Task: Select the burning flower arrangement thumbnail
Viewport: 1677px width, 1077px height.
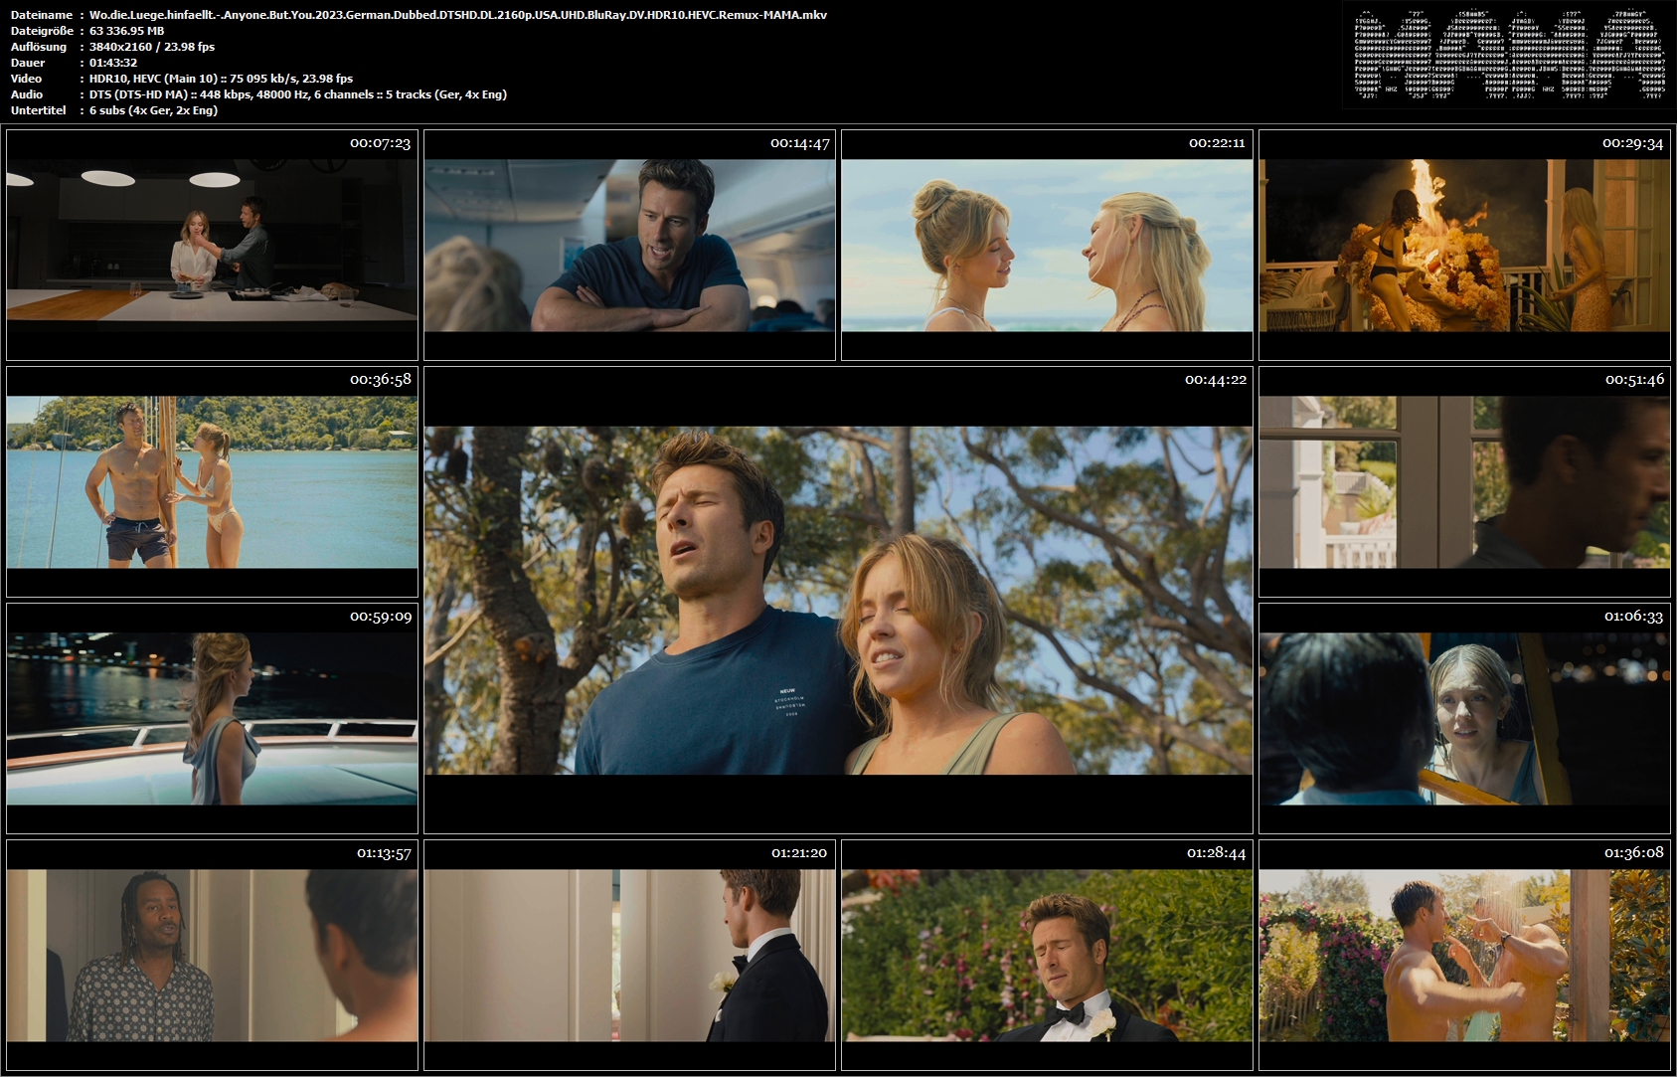Action: pos(1464,245)
